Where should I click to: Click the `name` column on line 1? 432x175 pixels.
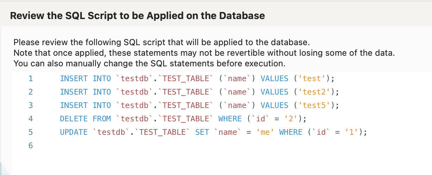(x=237, y=78)
